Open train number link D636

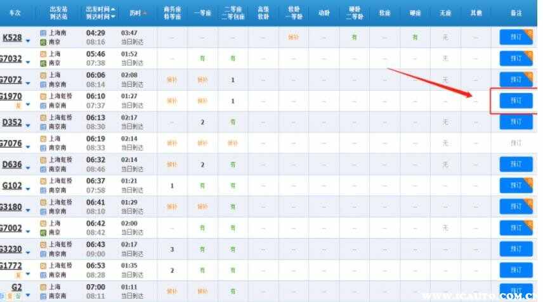pos(12,165)
